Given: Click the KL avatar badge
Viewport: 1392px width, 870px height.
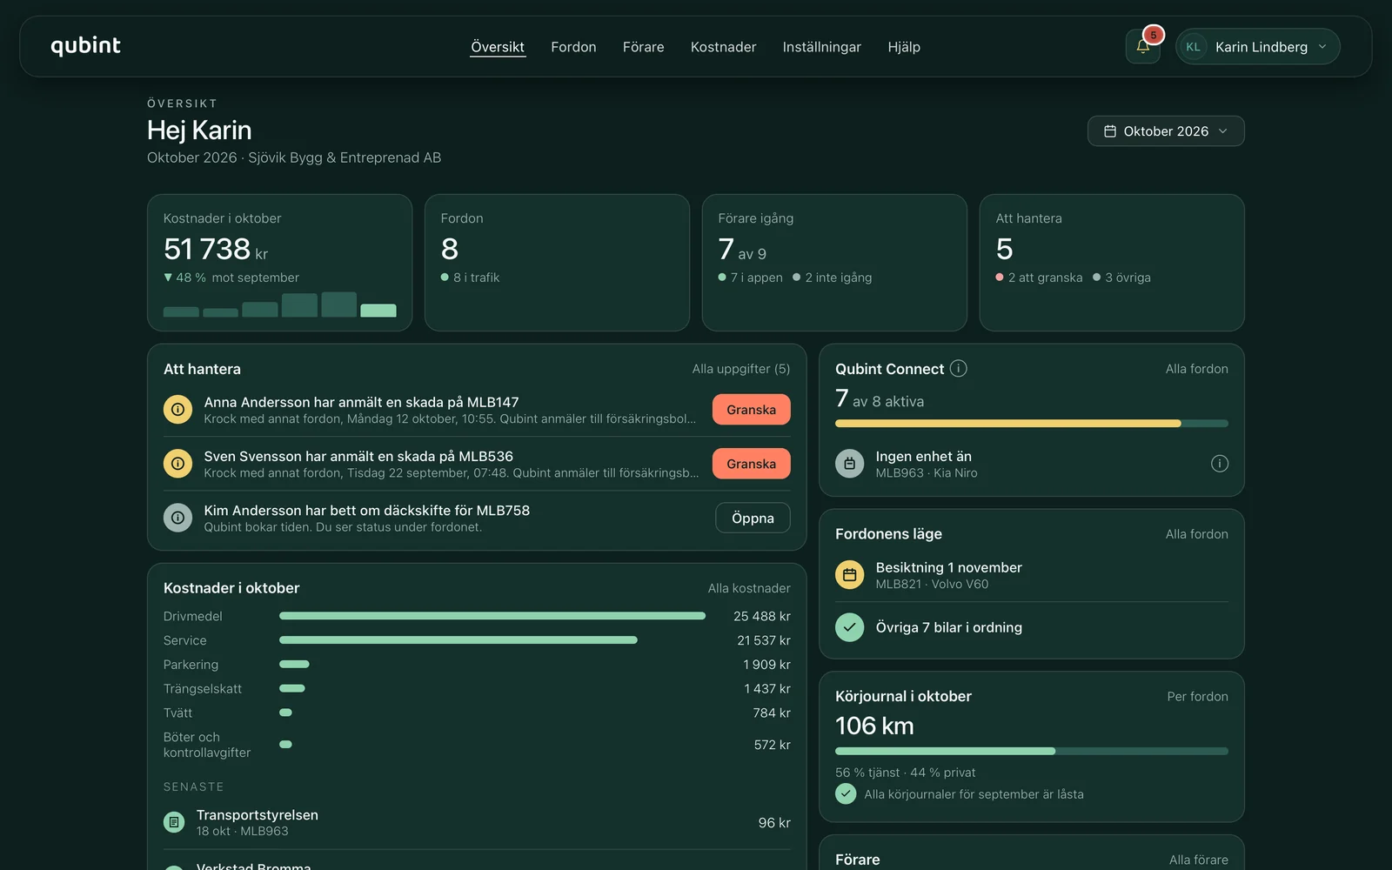Looking at the screenshot, I should (x=1193, y=47).
